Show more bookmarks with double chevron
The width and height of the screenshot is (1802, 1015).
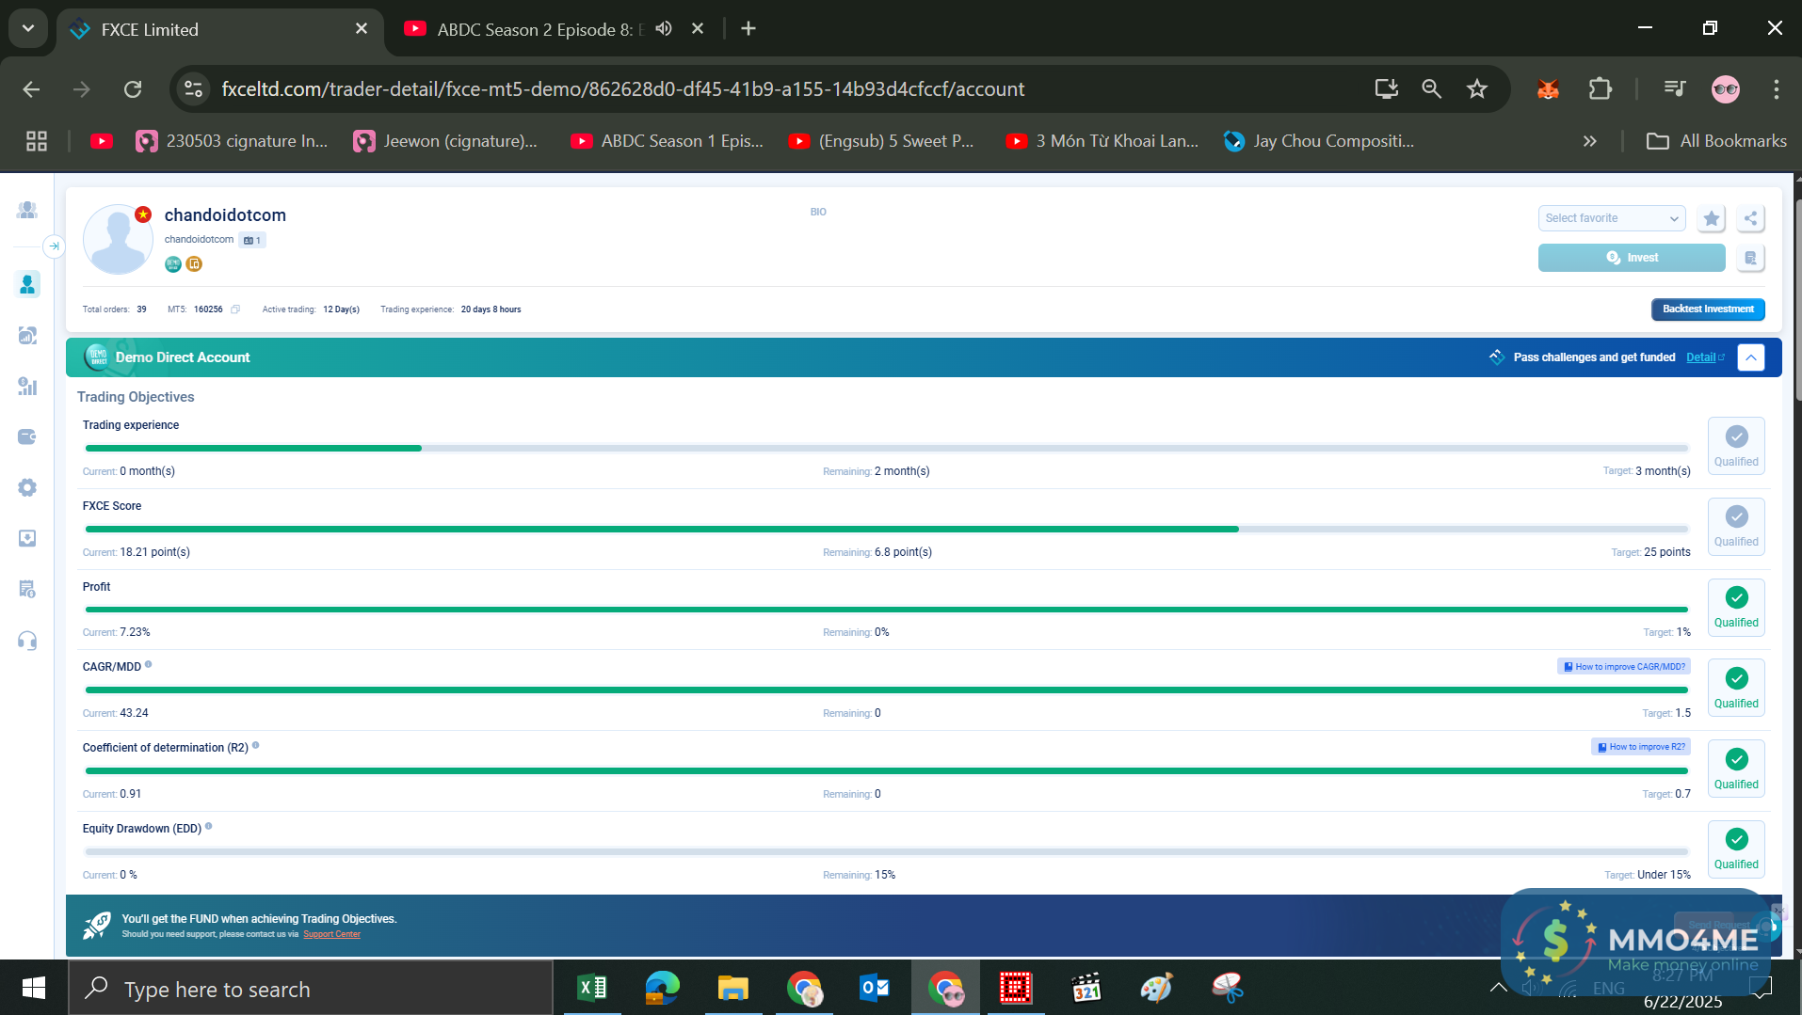pyautogui.click(x=1590, y=141)
